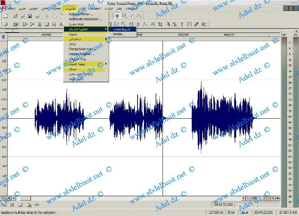
Task: Expand the طبقة الصوت submenu entry
Action: point(86,64)
